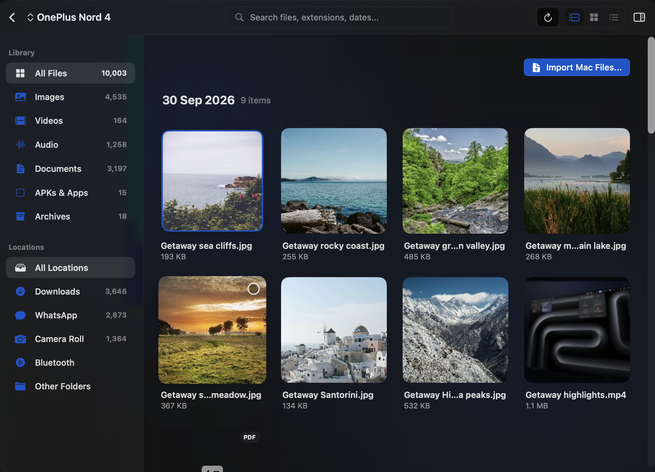655x472 pixels.
Task: Click the Bluetooth location icon
Action: [20, 363]
